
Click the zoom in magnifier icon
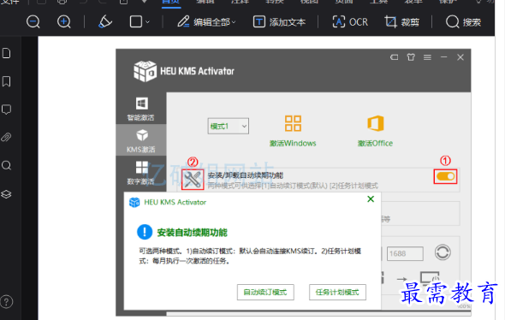pos(64,22)
